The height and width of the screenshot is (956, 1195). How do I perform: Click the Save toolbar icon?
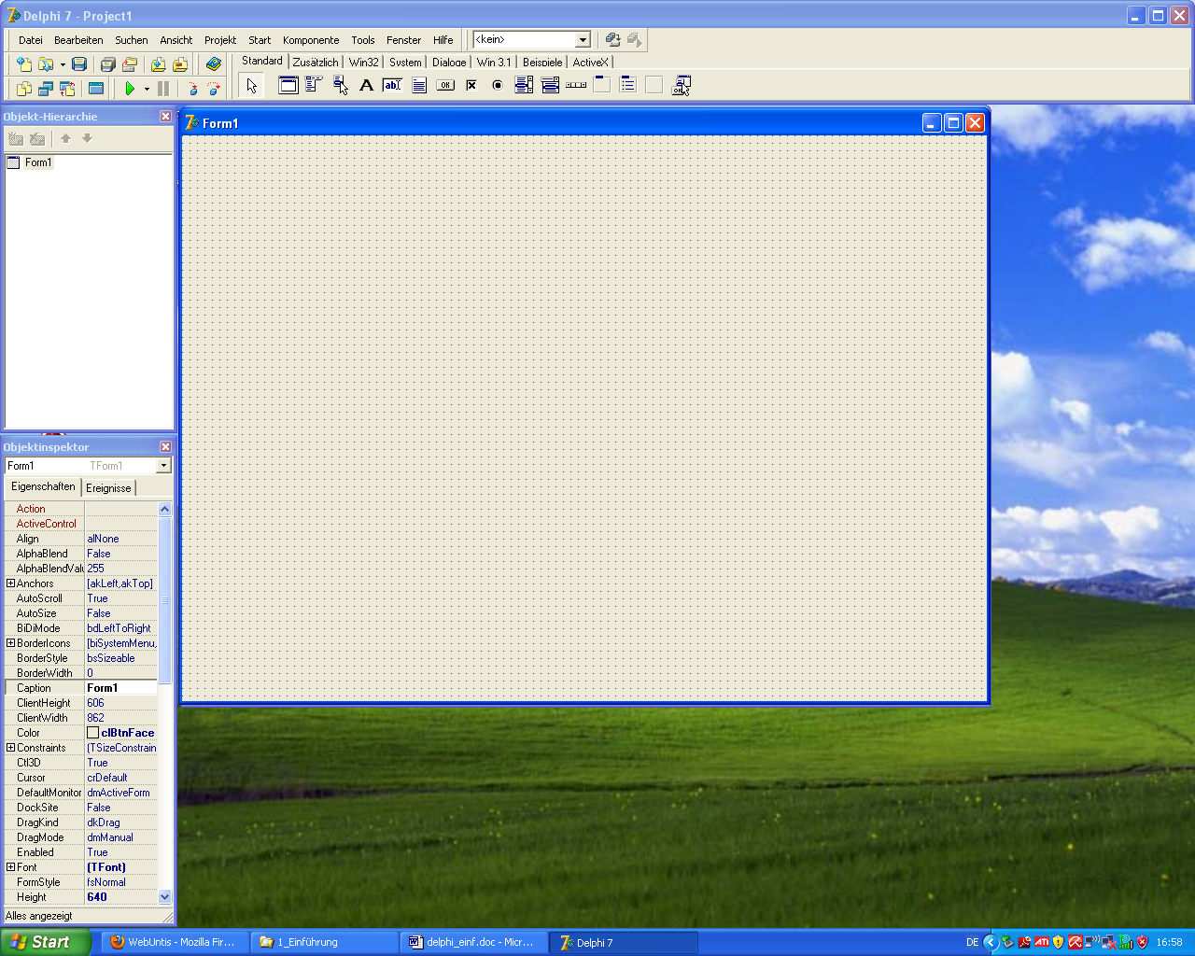(x=79, y=64)
